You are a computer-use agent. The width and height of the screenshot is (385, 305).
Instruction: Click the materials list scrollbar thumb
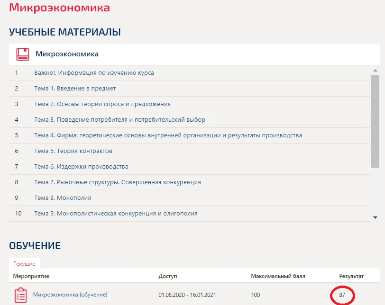(375, 120)
